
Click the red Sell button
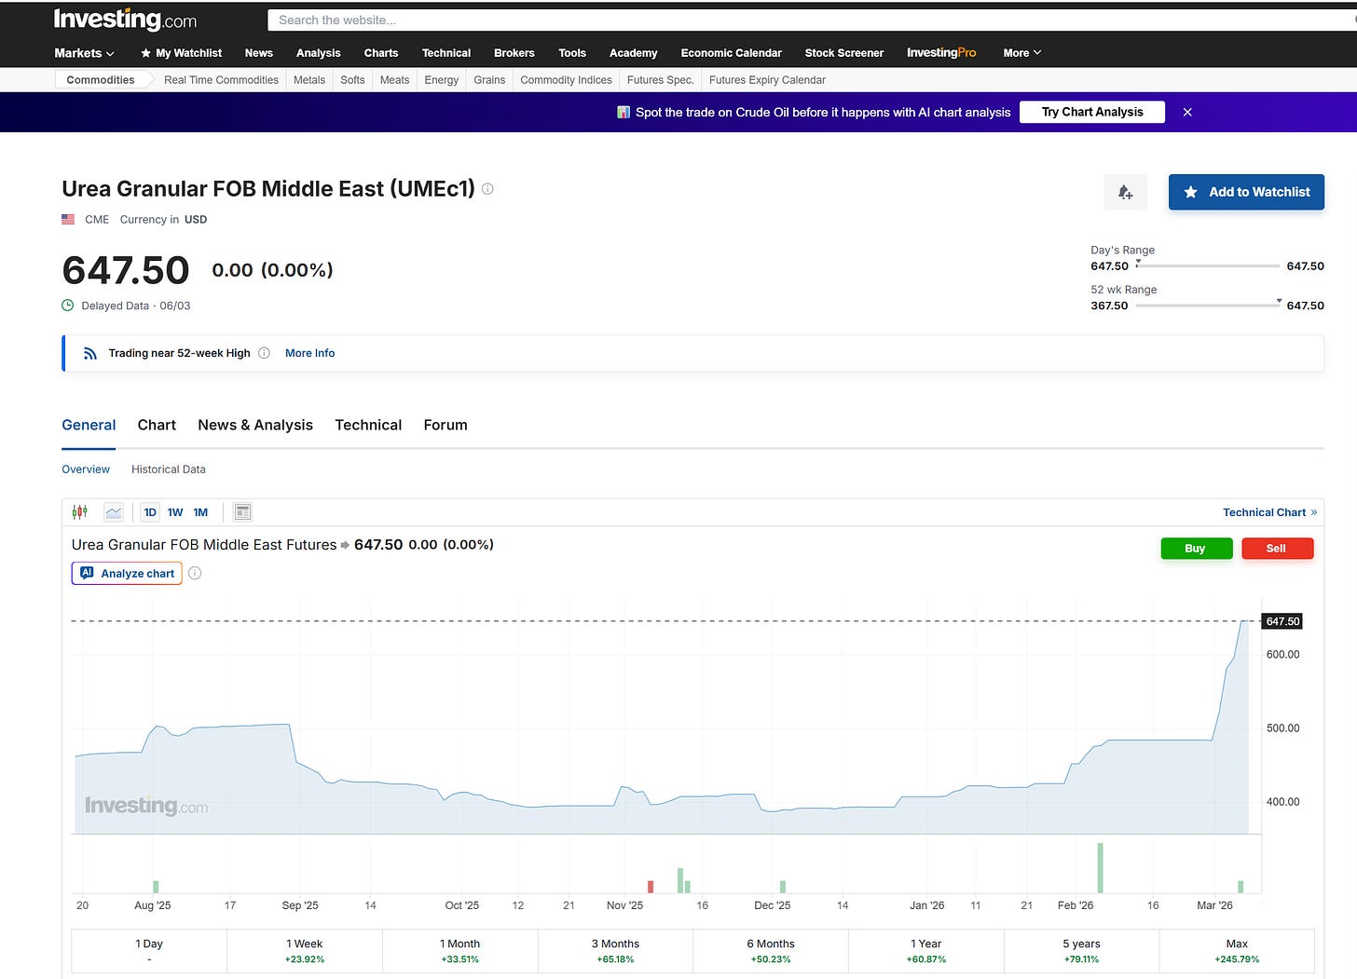click(1278, 549)
